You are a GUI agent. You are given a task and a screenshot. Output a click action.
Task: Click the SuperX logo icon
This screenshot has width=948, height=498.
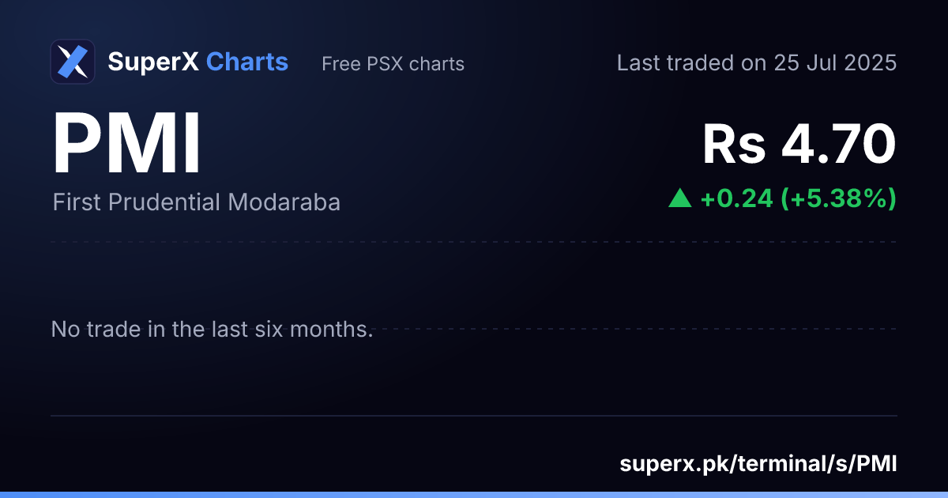coord(73,62)
